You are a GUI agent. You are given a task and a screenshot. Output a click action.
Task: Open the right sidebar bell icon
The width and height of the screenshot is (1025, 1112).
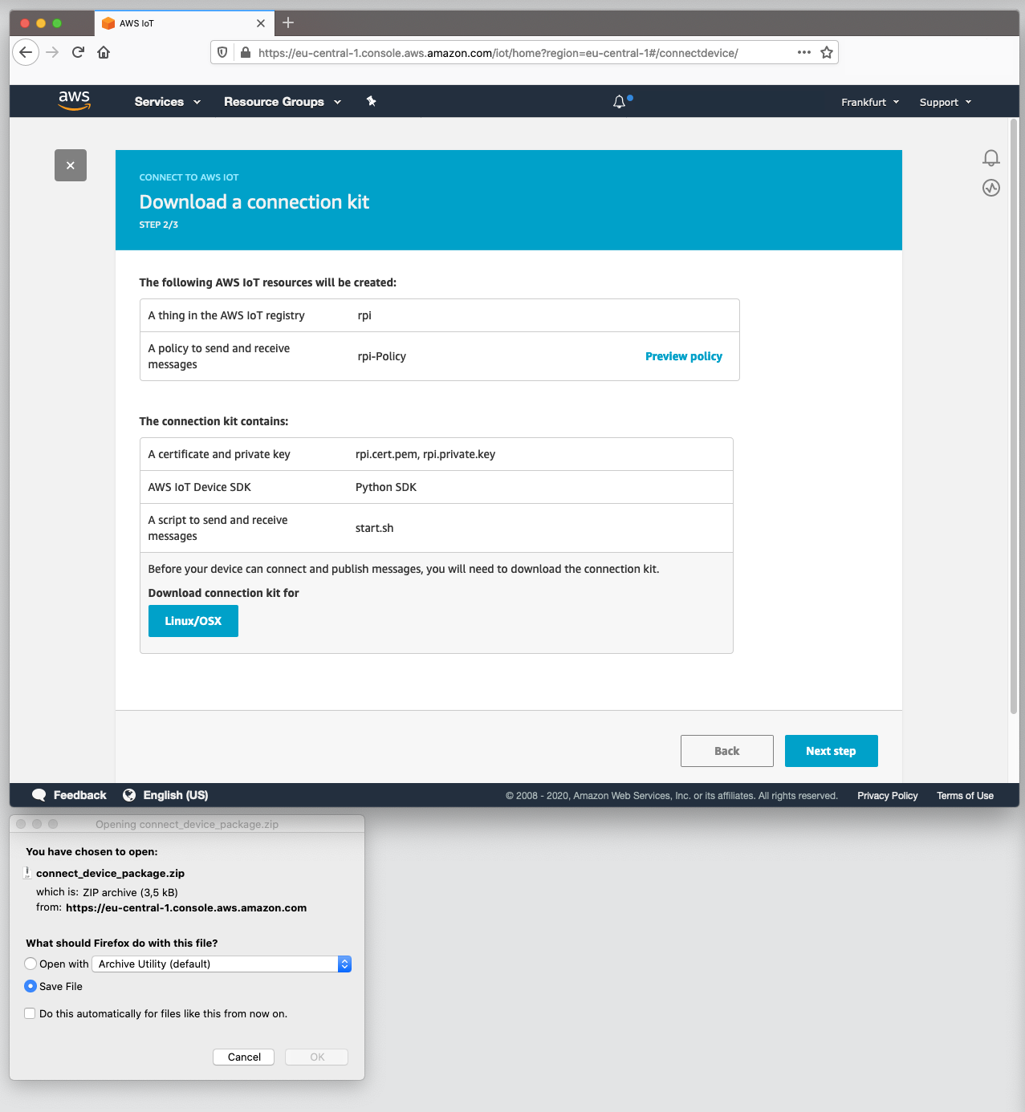(x=991, y=157)
